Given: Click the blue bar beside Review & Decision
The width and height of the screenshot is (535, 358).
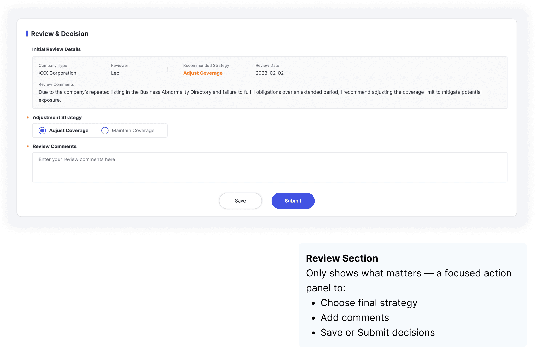Looking at the screenshot, I should [27, 34].
